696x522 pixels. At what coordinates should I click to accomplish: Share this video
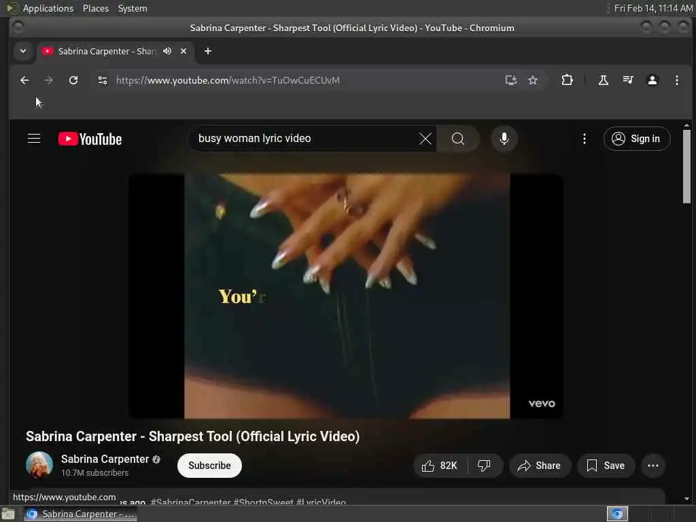539,466
